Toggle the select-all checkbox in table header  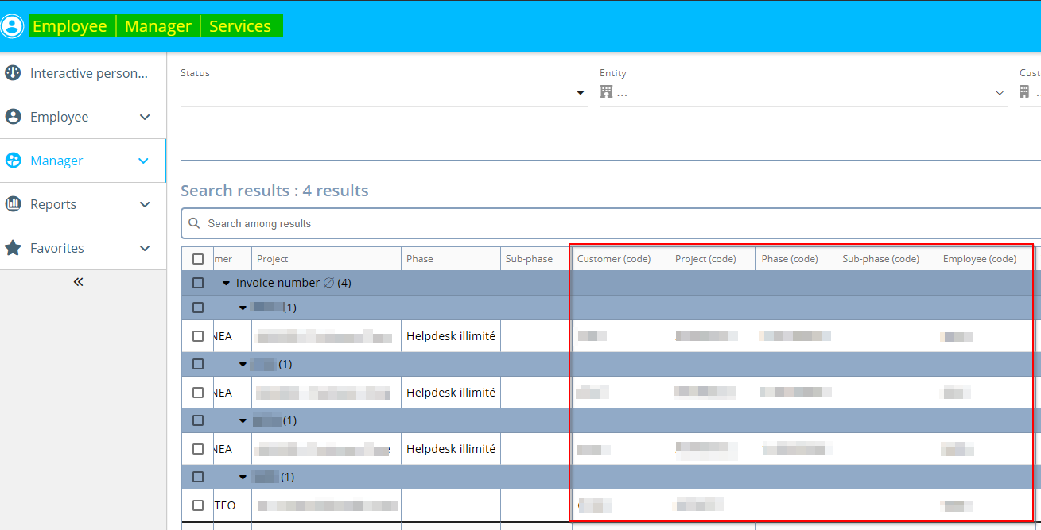pyautogui.click(x=198, y=259)
